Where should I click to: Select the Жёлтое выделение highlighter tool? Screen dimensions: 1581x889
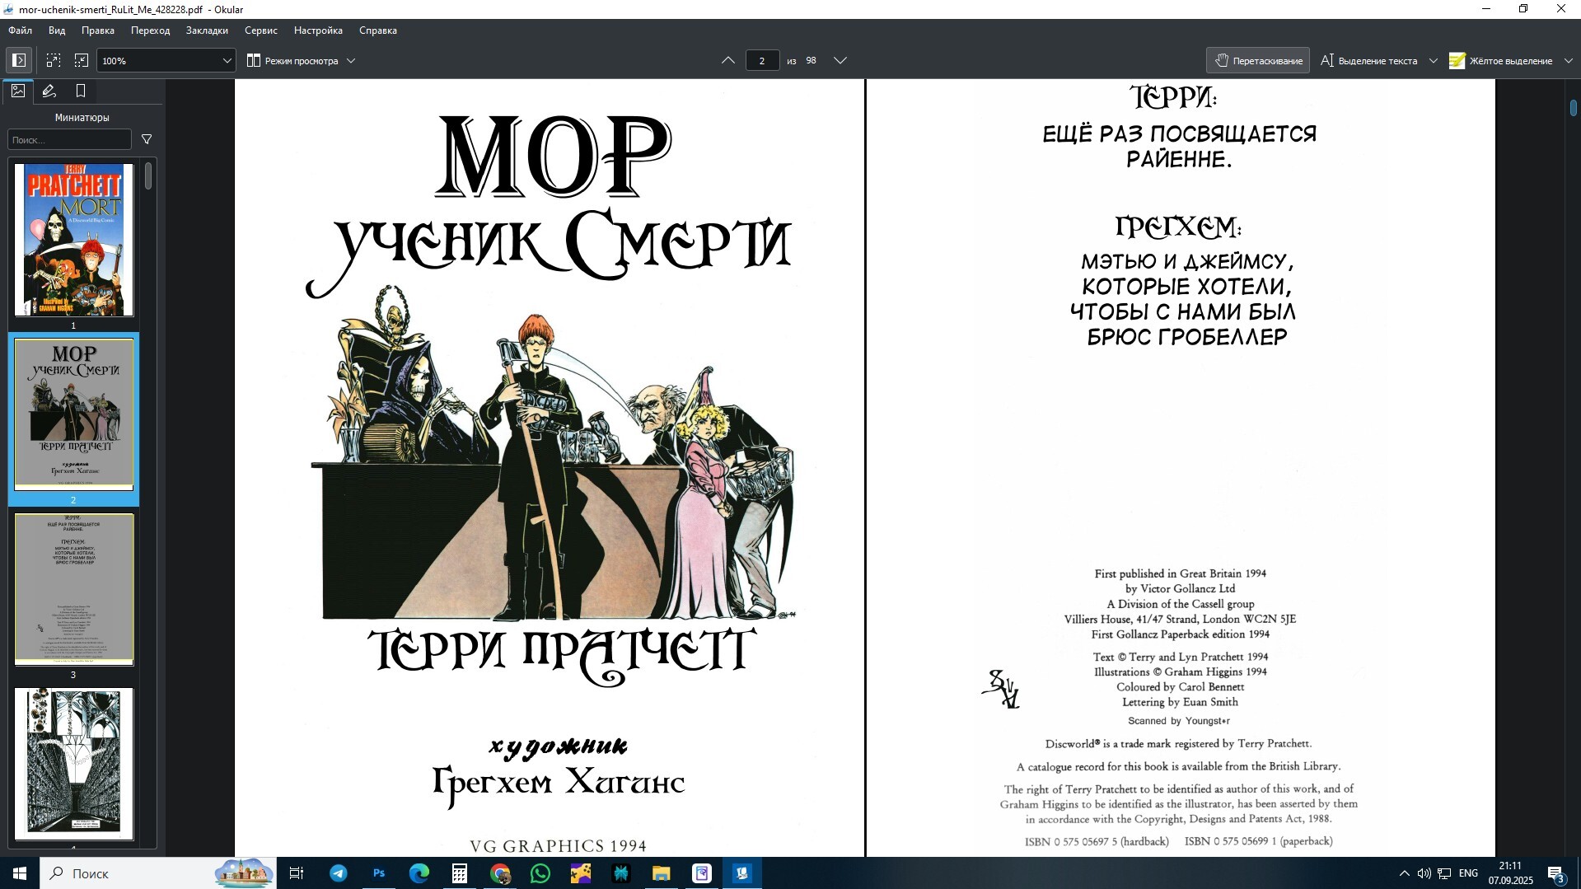tap(1501, 60)
